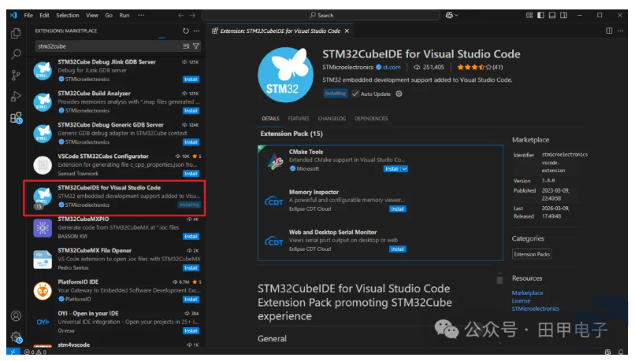Install CMake Tools from extension pack
635x361 pixels.
[x=392, y=169]
